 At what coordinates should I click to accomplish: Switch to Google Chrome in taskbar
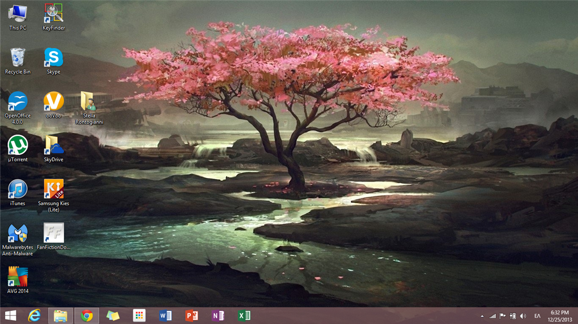click(86, 316)
